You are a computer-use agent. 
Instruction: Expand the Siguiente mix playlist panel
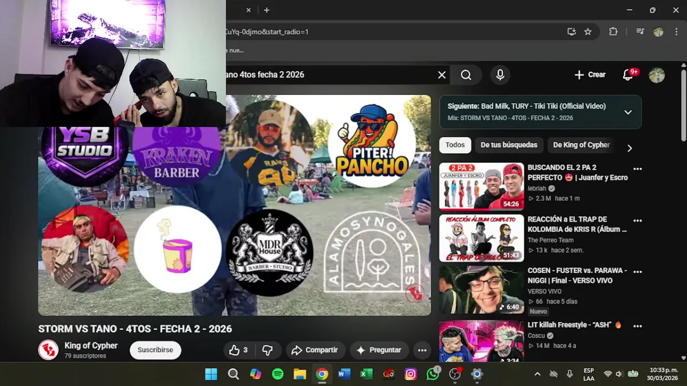tap(628, 112)
